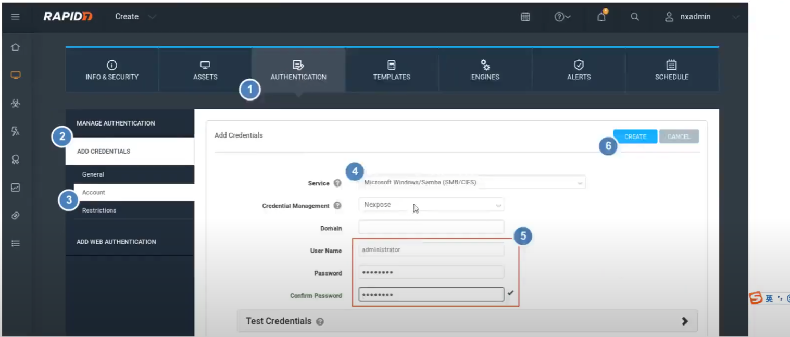Focus the User Name field
Screen dimensions: 790x337
click(x=431, y=250)
